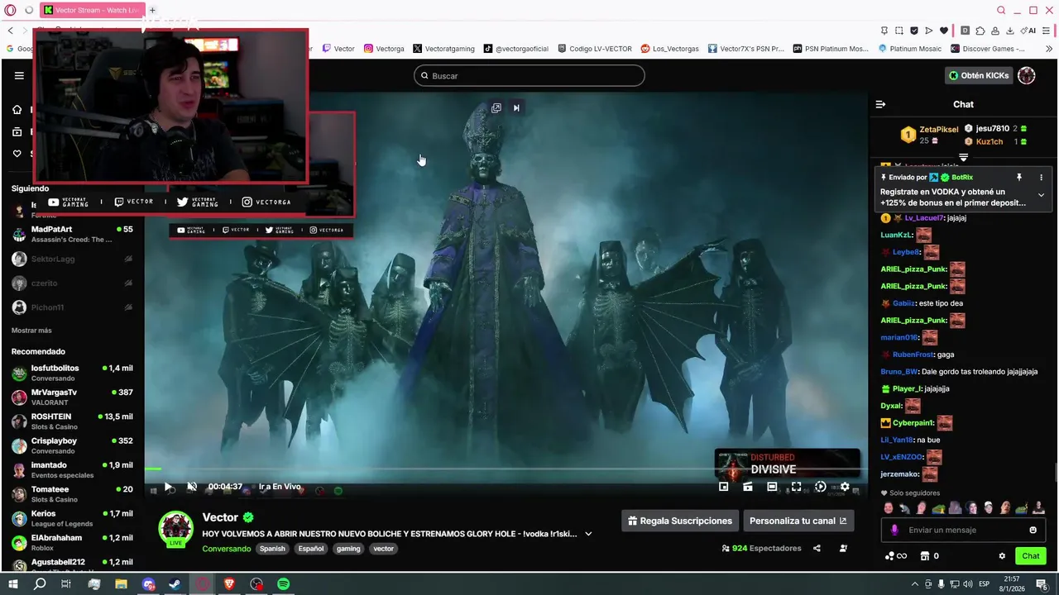Image resolution: width=1059 pixels, height=595 pixels.
Task: Open the Codigo LV-VECTOR bookmark
Action: point(594,49)
